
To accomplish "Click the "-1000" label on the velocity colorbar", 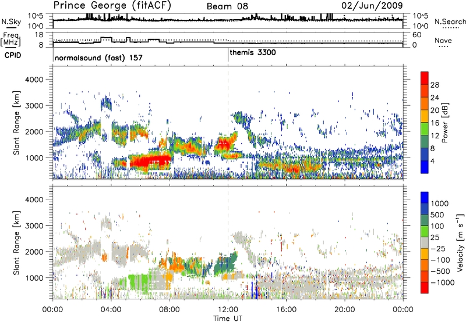I will [x=442, y=282].
